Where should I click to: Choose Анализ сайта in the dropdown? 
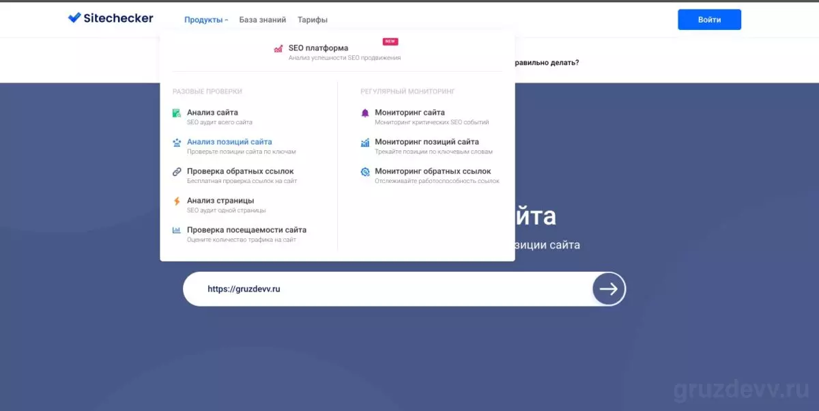click(212, 112)
